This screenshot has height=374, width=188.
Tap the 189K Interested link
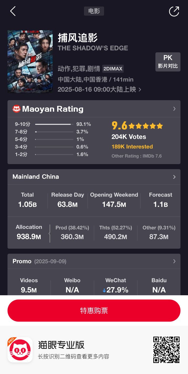coord(132,146)
